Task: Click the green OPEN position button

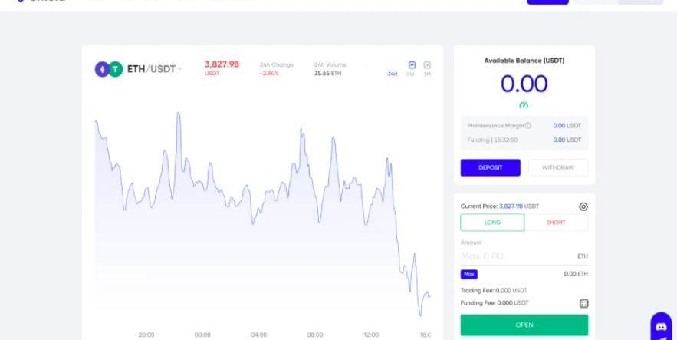Action: (524, 325)
